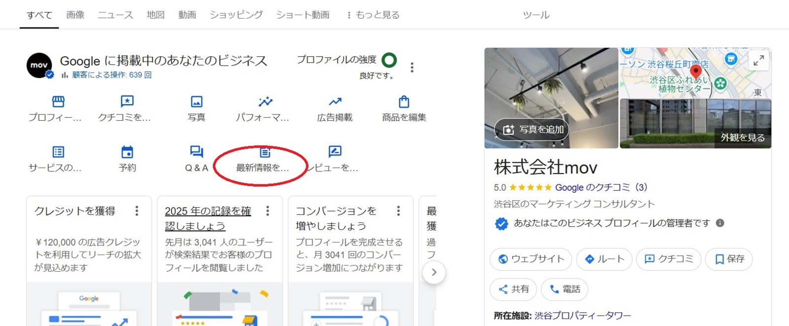This screenshot has height=326, width=789.
Task: Open the three-dot menu on クレジットを獲得 card
Action: pyautogui.click(x=137, y=211)
